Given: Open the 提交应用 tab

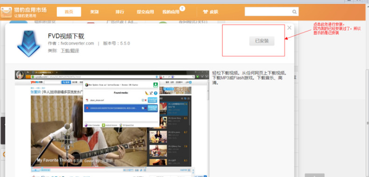Looking at the screenshot, I should [145, 12].
